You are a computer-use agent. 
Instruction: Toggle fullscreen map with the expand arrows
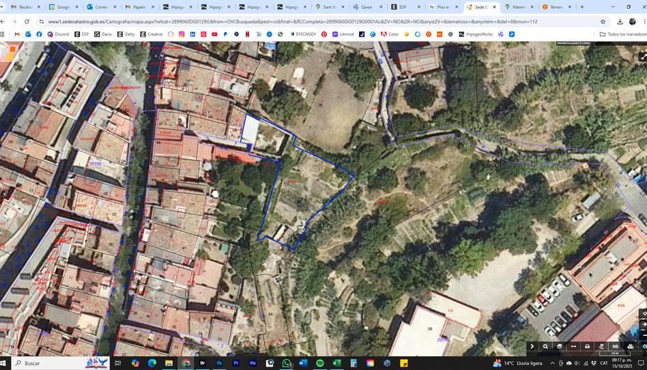tap(642, 57)
